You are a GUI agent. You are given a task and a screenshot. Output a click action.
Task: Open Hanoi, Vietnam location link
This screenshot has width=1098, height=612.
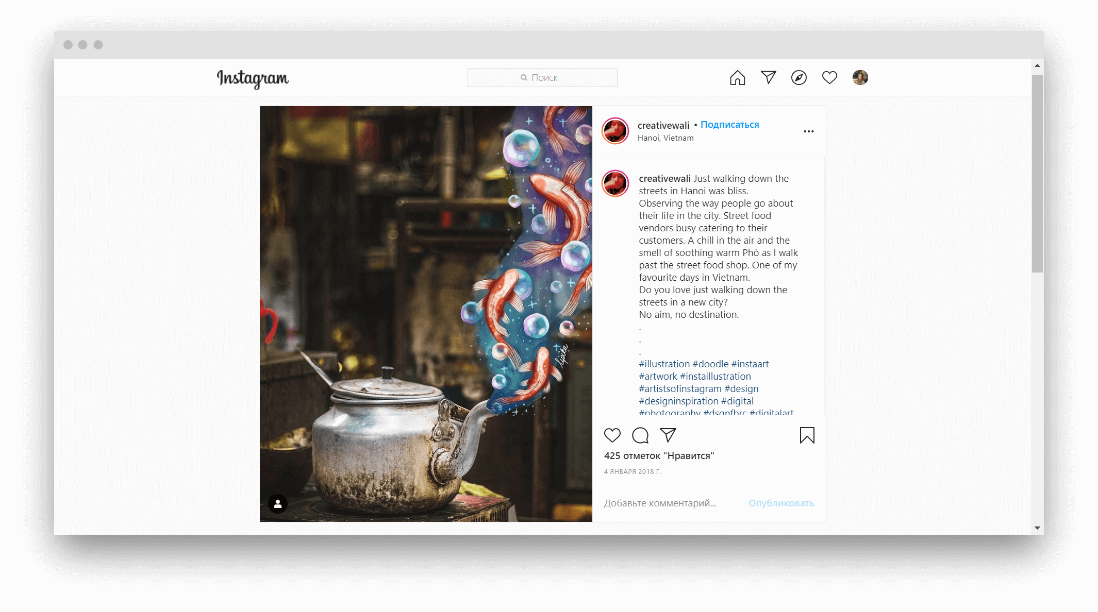pos(666,138)
